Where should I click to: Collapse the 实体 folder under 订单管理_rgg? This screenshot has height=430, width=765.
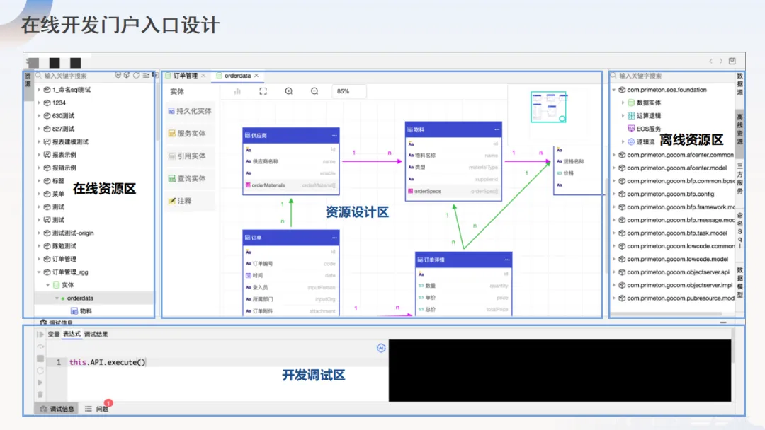click(x=48, y=285)
